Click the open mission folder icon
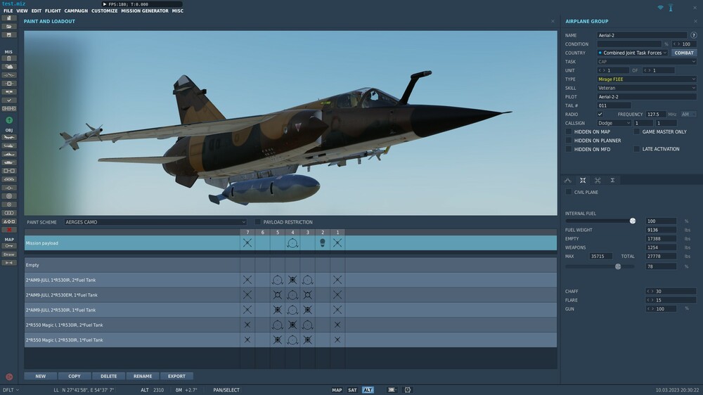This screenshot has width=703, height=395. (9, 26)
